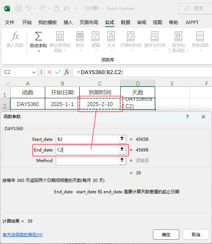212x244 pixels.
Task: Cancel formula entry with red X
Action: click(x=49, y=72)
